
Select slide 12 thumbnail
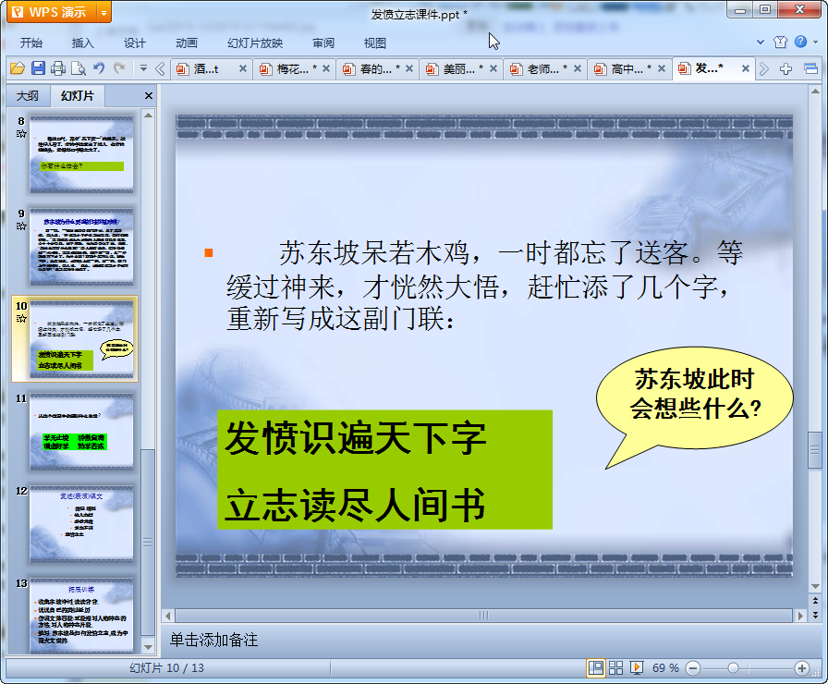[82, 524]
